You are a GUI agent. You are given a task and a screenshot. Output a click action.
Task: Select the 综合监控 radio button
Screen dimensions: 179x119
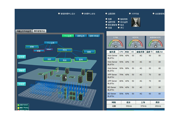(119, 22)
